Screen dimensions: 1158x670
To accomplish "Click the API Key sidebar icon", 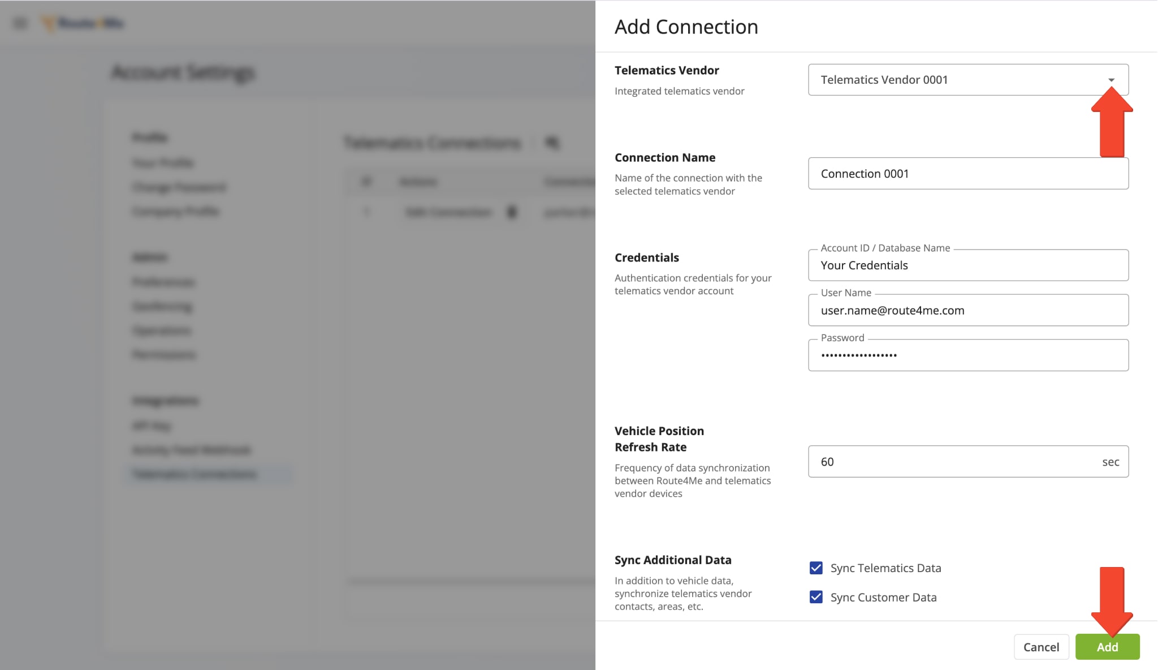I will [152, 424].
